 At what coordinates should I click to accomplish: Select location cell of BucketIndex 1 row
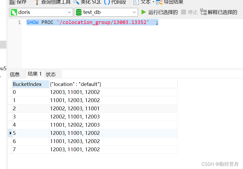[x=113, y=100]
